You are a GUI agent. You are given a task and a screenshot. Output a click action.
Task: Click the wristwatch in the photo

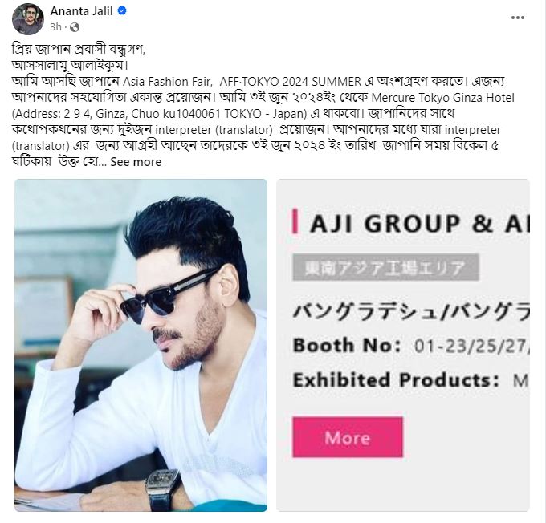pyautogui.click(x=162, y=489)
